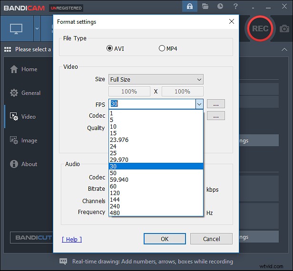Click OK to confirm format settings
Screen dimensions: 293x271
tap(165, 239)
